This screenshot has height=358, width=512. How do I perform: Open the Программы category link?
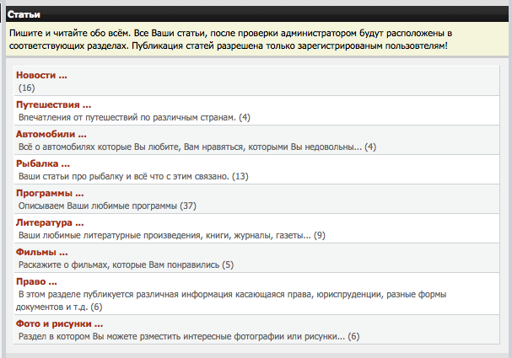(50, 193)
